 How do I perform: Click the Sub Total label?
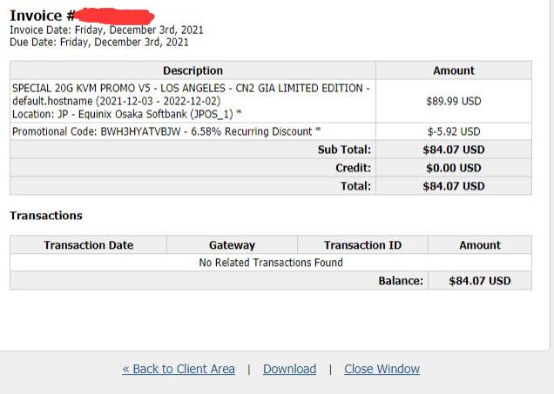coord(344,150)
